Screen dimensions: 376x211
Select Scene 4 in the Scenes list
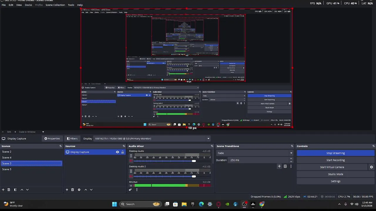click(x=31, y=158)
